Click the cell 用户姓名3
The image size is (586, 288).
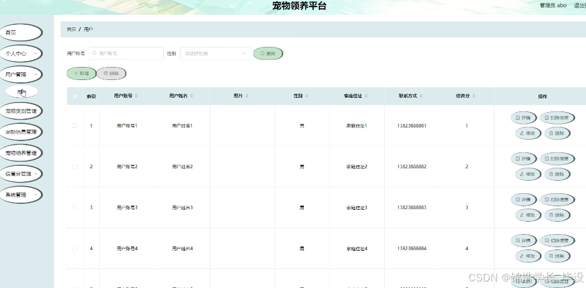pos(182,208)
